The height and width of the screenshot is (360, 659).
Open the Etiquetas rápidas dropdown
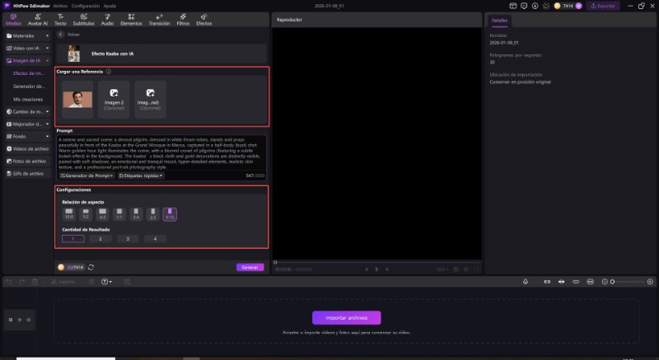point(141,175)
